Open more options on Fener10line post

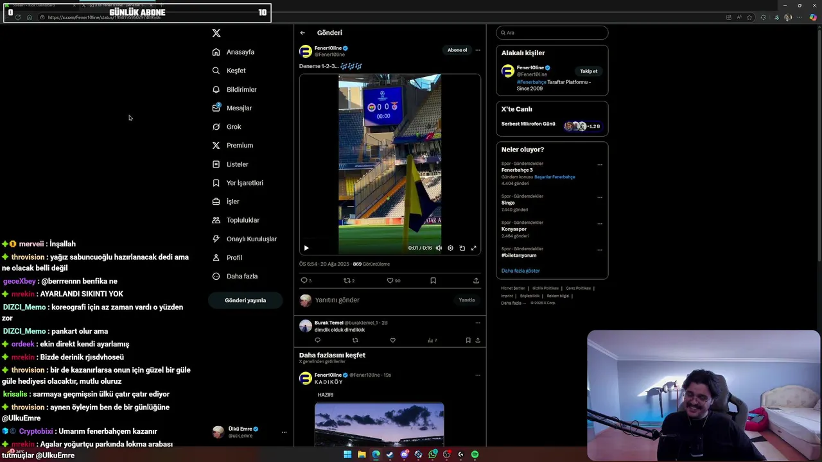point(477,50)
